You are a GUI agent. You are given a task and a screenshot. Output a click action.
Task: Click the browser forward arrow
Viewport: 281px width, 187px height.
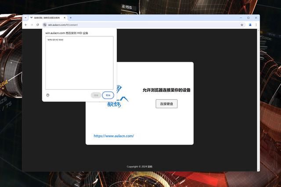32,25
